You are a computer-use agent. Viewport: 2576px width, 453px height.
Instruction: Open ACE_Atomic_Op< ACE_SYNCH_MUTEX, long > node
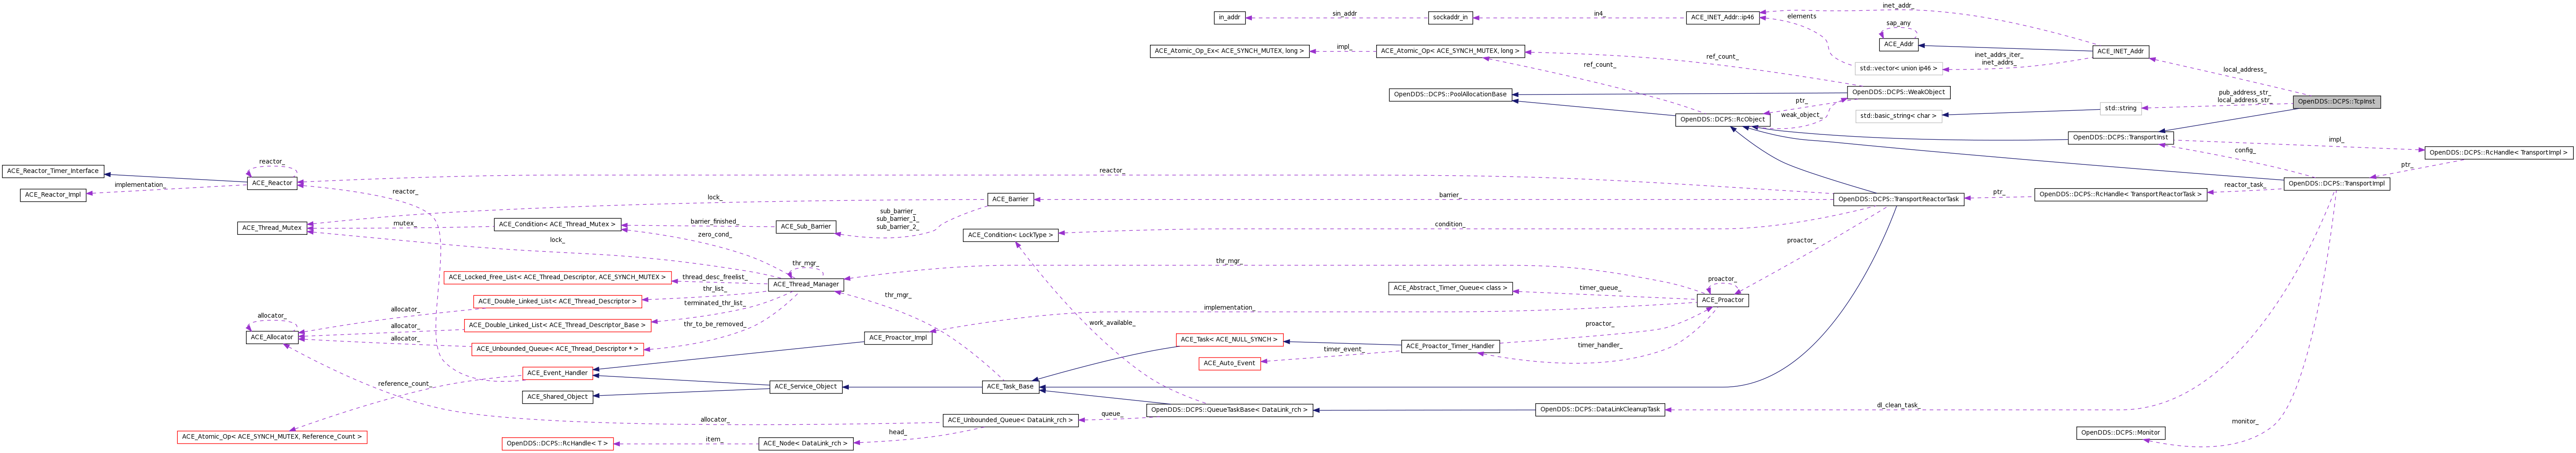click(1450, 51)
